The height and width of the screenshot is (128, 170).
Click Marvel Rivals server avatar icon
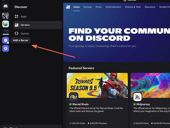point(74,97)
